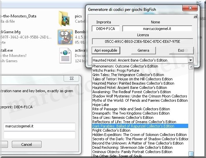Select Shadow Wolf Mysteries: Under the Crimson Moon
Screen dimensions: 206x158
(x=140, y=96)
